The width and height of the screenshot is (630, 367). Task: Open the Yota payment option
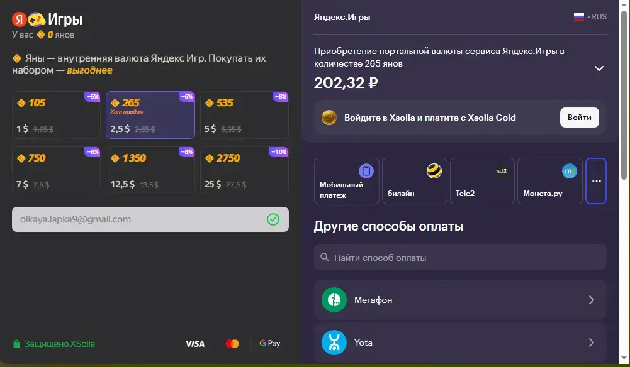460,342
